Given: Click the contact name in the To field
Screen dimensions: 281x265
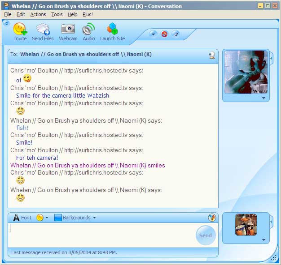Looking at the screenshot, I should tap(86, 54).
